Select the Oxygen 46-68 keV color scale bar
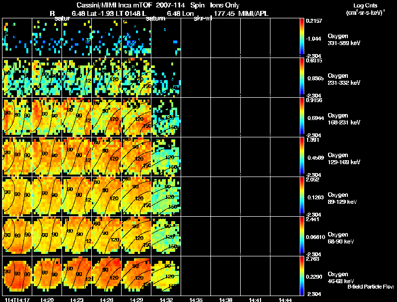 302,276
